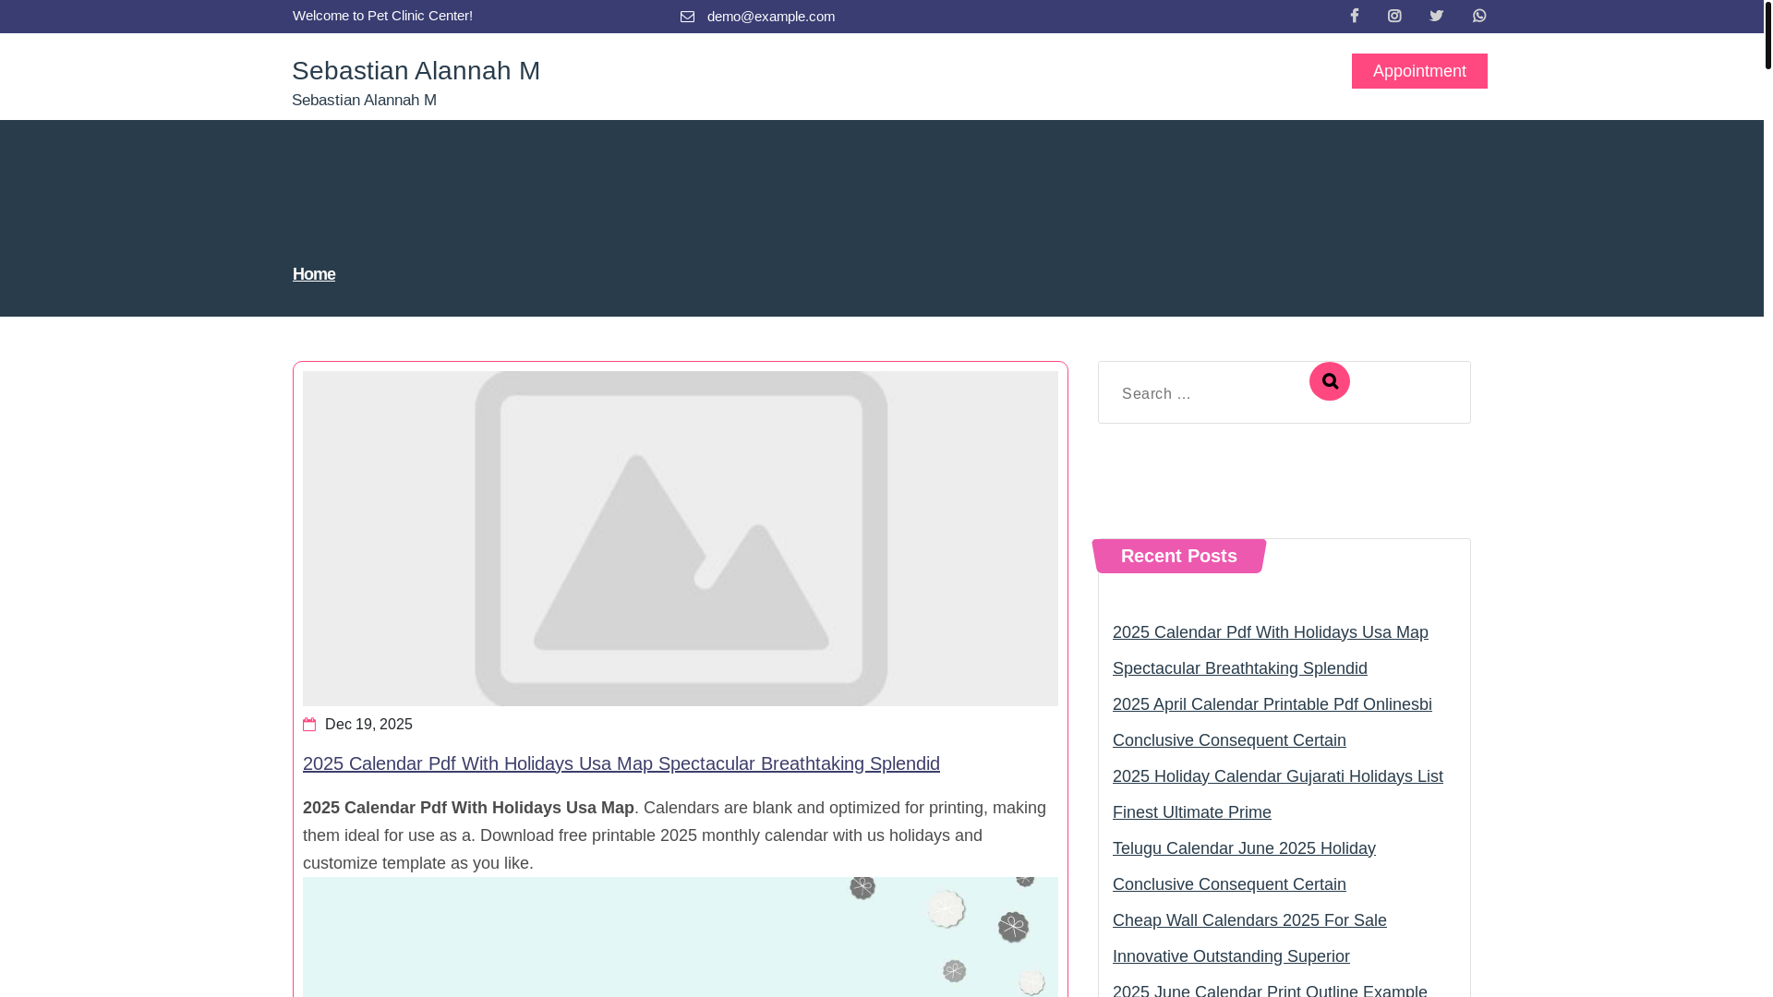Open recent post Telugu Calendar June 2025 Holiday

1244,866
